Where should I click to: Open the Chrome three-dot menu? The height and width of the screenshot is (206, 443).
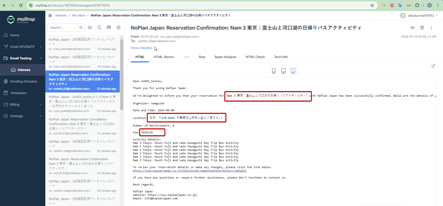tap(438, 5)
